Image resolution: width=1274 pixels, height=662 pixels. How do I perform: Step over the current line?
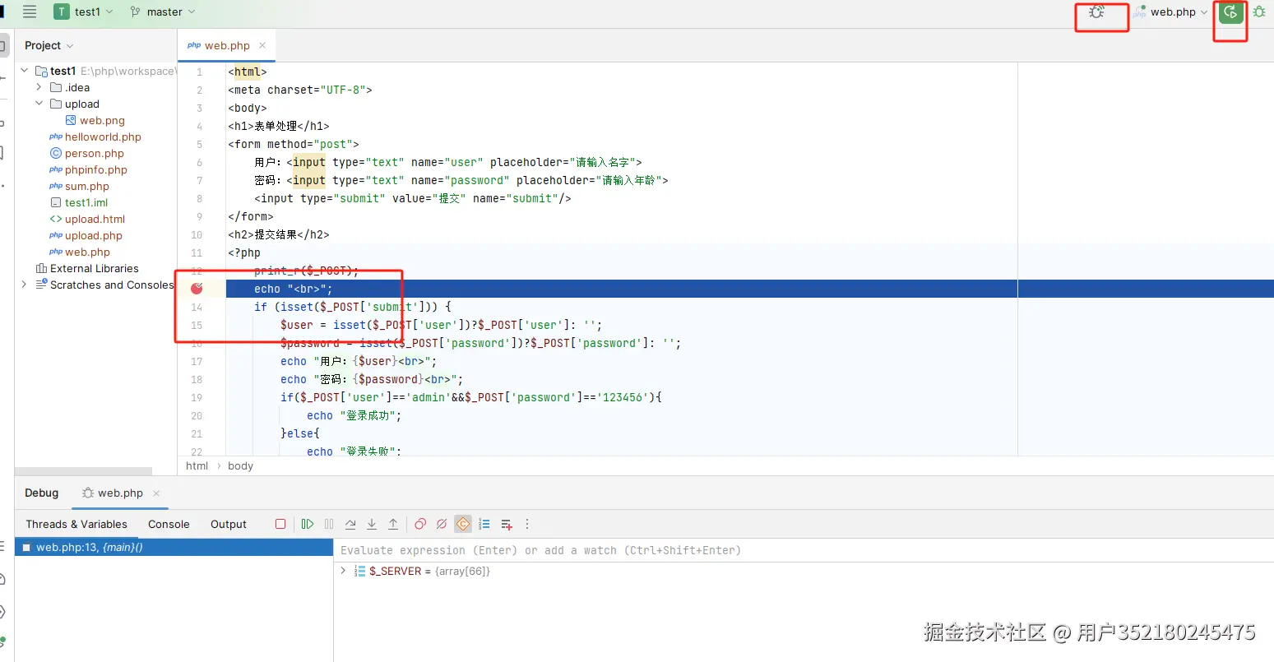point(350,524)
